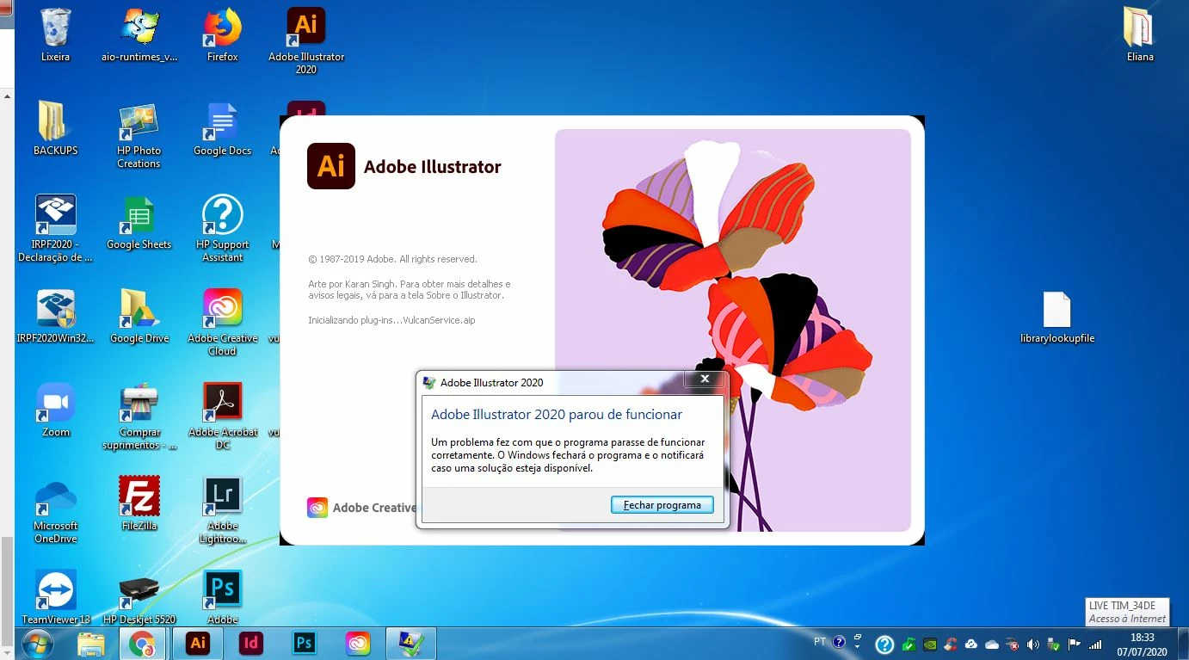
Task: Click the 'LIVE TIM_34DE' network tooltip
Action: (1127, 612)
